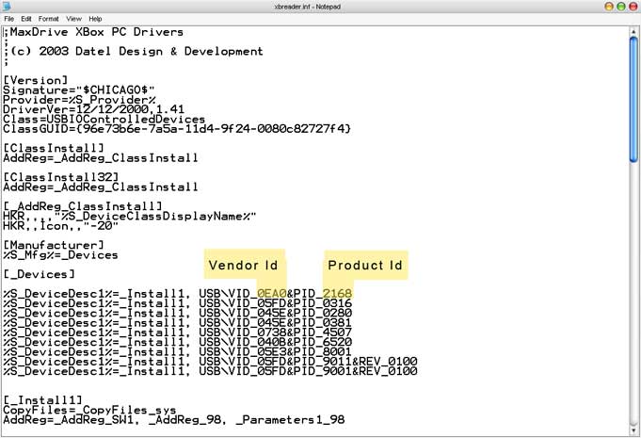This screenshot has height=438, width=641.
Task: Click the orange minimize window button
Action: pyautogui.click(x=609, y=7)
